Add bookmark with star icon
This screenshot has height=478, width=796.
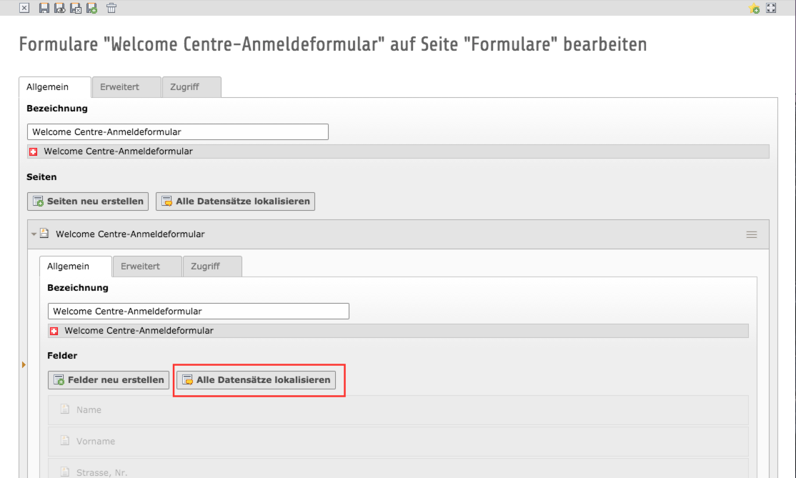(x=755, y=8)
